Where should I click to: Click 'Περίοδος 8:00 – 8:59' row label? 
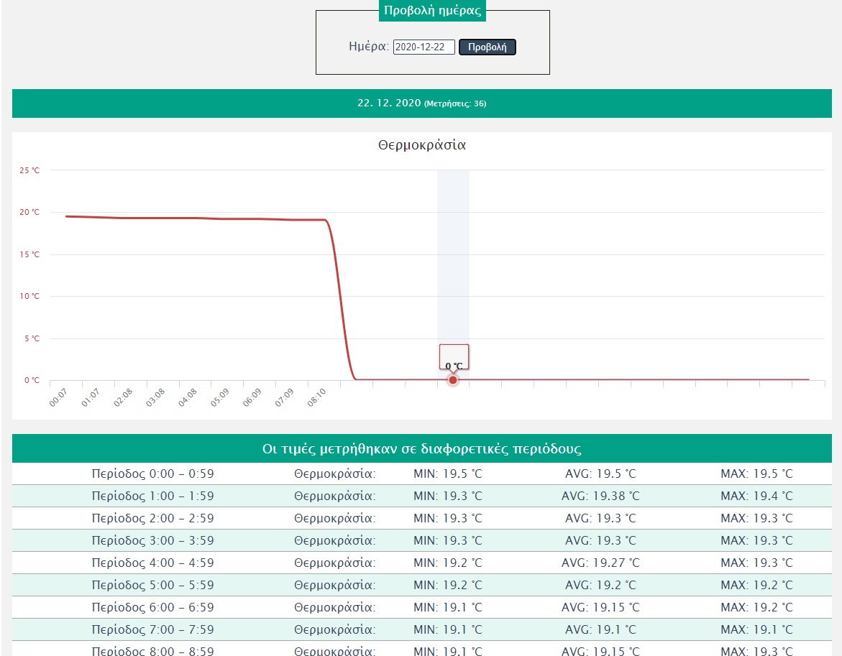[152, 651]
